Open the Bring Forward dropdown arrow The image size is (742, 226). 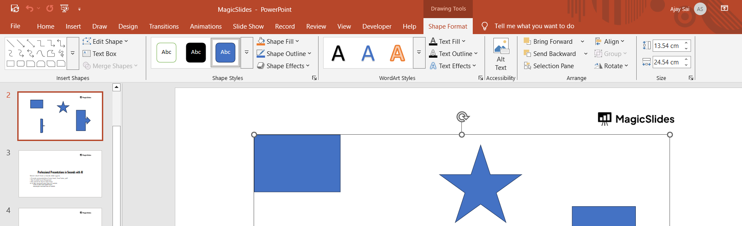[x=582, y=41]
